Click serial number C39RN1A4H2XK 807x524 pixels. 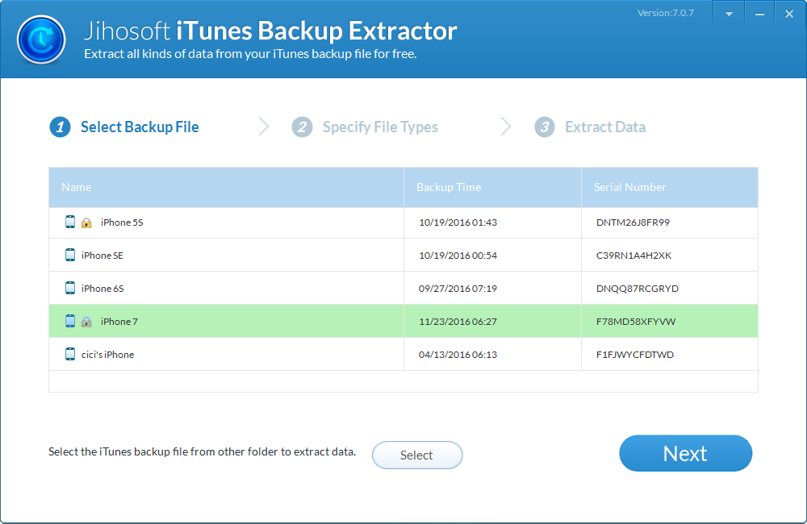(x=633, y=255)
